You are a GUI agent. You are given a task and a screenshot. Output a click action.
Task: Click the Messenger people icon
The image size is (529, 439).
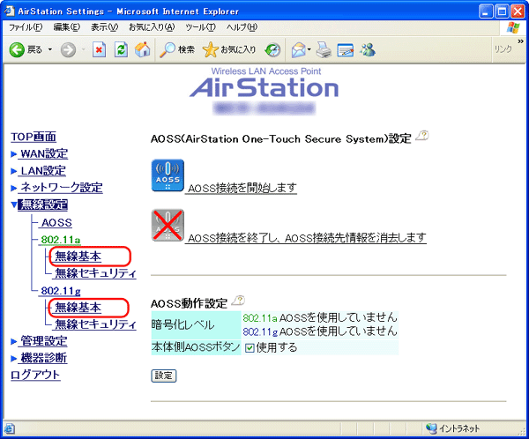coord(368,50)
